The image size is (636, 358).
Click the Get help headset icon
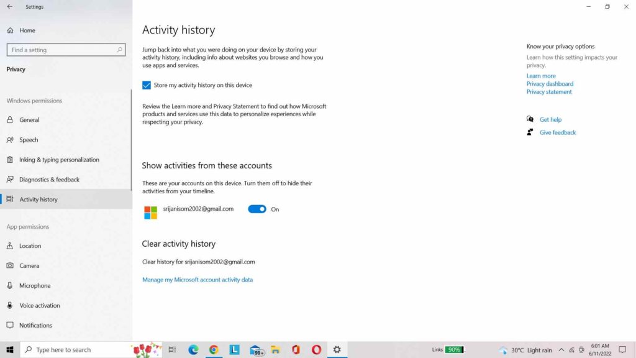[530, 119]
